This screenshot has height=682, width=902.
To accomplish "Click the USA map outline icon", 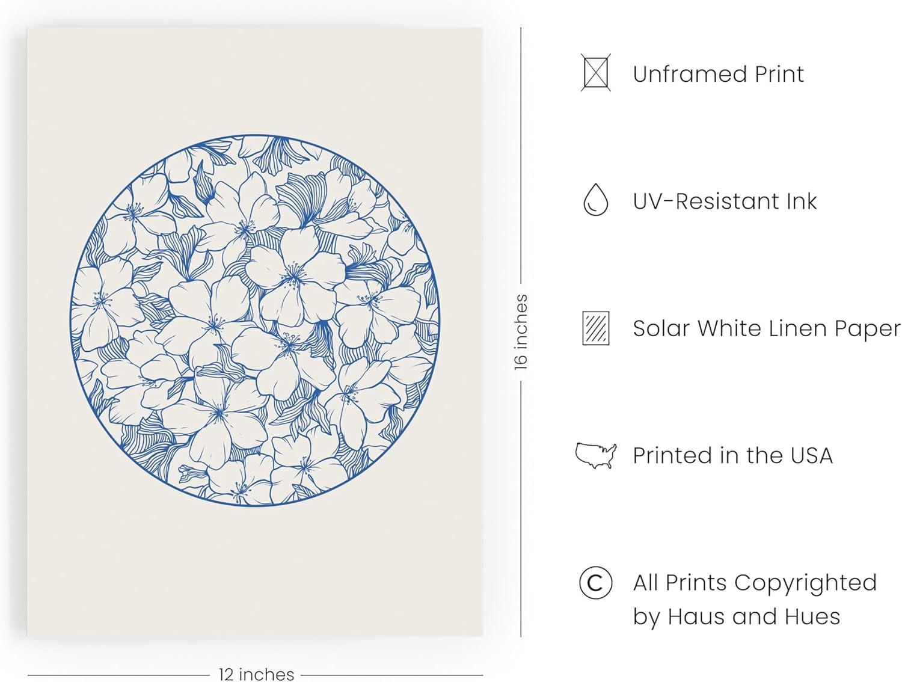I will click(x=595, y=455).
